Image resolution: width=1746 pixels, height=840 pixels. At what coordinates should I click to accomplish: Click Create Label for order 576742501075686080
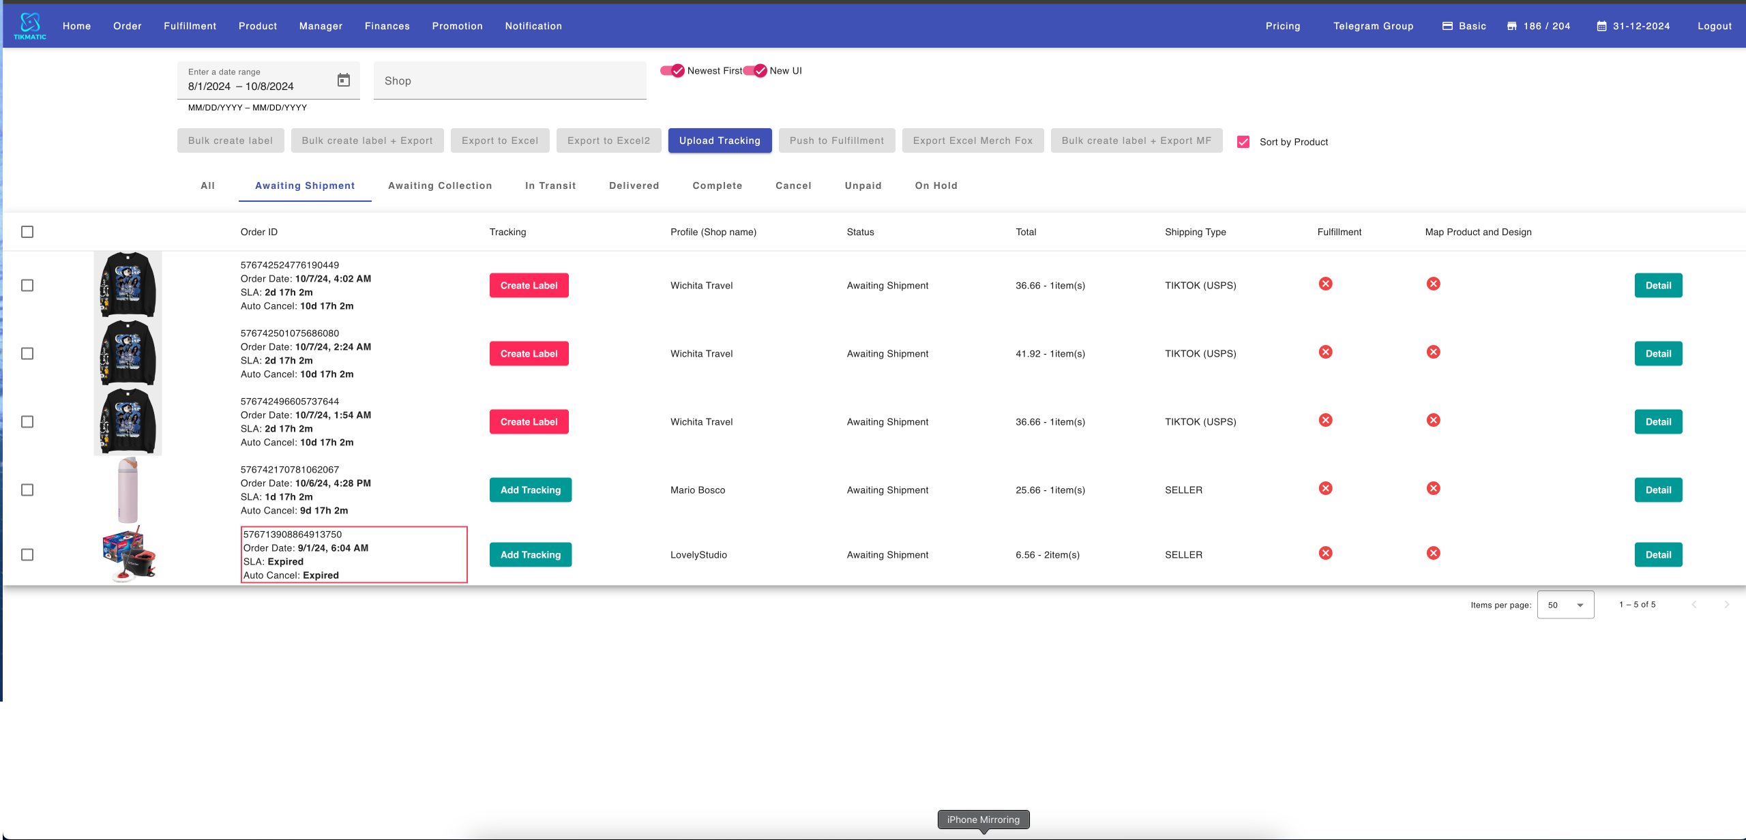click(x=529, y=354)
